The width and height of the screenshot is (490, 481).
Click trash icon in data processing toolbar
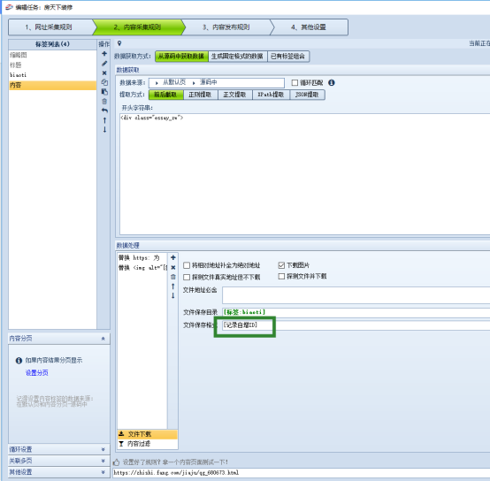tap(173, 277)
